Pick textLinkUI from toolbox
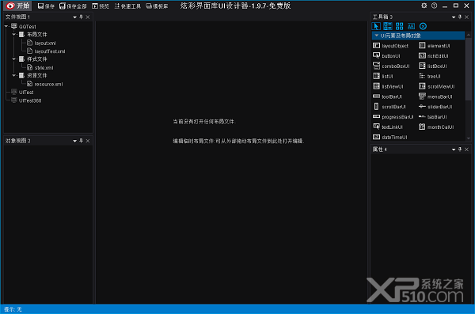The height and width of the screenshot is (314, 475). click(388, 127)
